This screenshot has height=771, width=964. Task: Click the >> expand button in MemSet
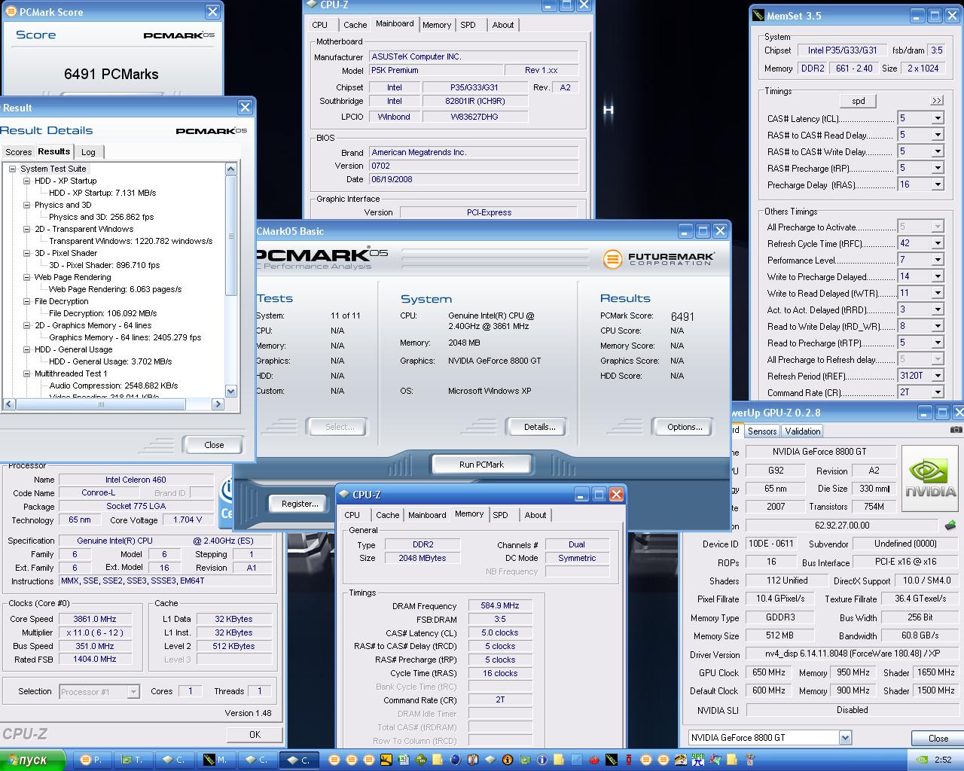click(x=936, y=101)
